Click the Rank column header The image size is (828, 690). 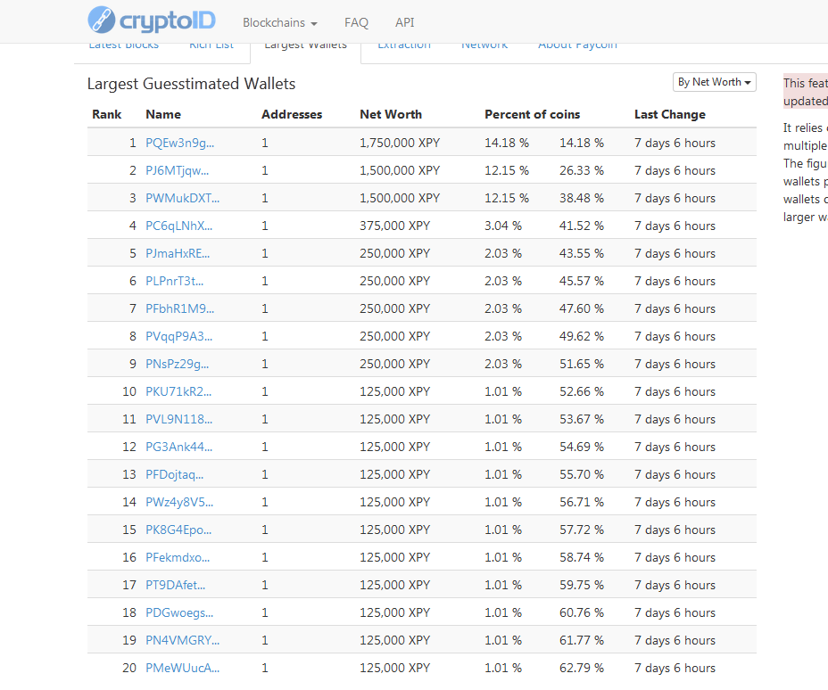[107, 114]
